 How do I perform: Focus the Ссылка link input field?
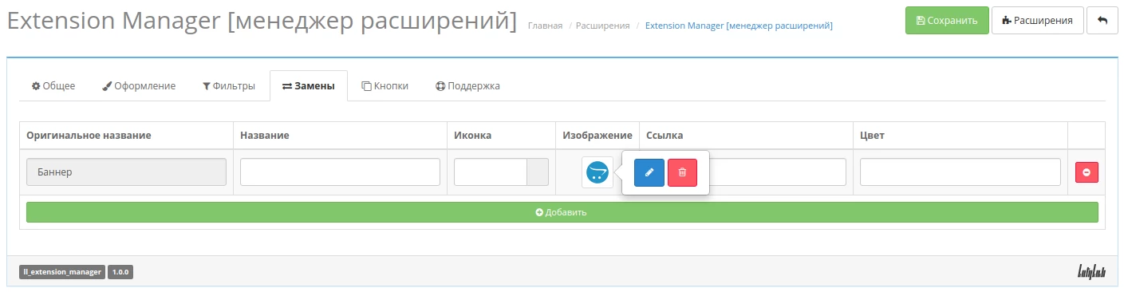tap(778, 172)
